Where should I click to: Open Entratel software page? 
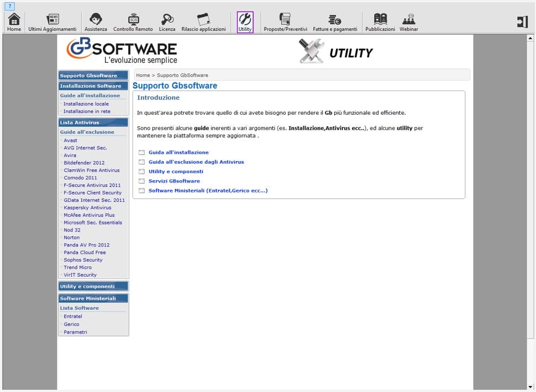[73, 316]
